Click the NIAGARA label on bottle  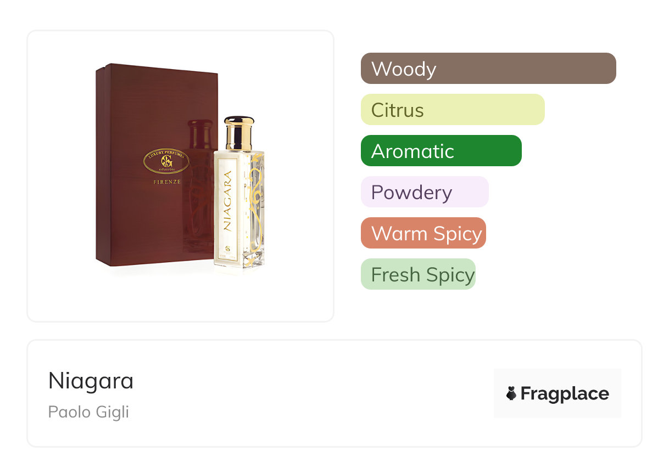(227, 200)
